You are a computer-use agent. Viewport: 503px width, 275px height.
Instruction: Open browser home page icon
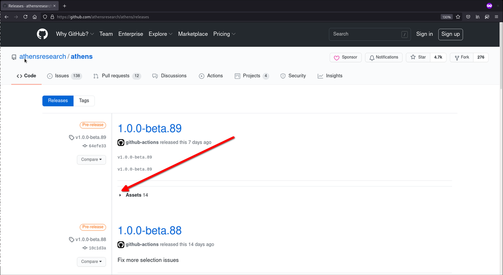[35, 17]
